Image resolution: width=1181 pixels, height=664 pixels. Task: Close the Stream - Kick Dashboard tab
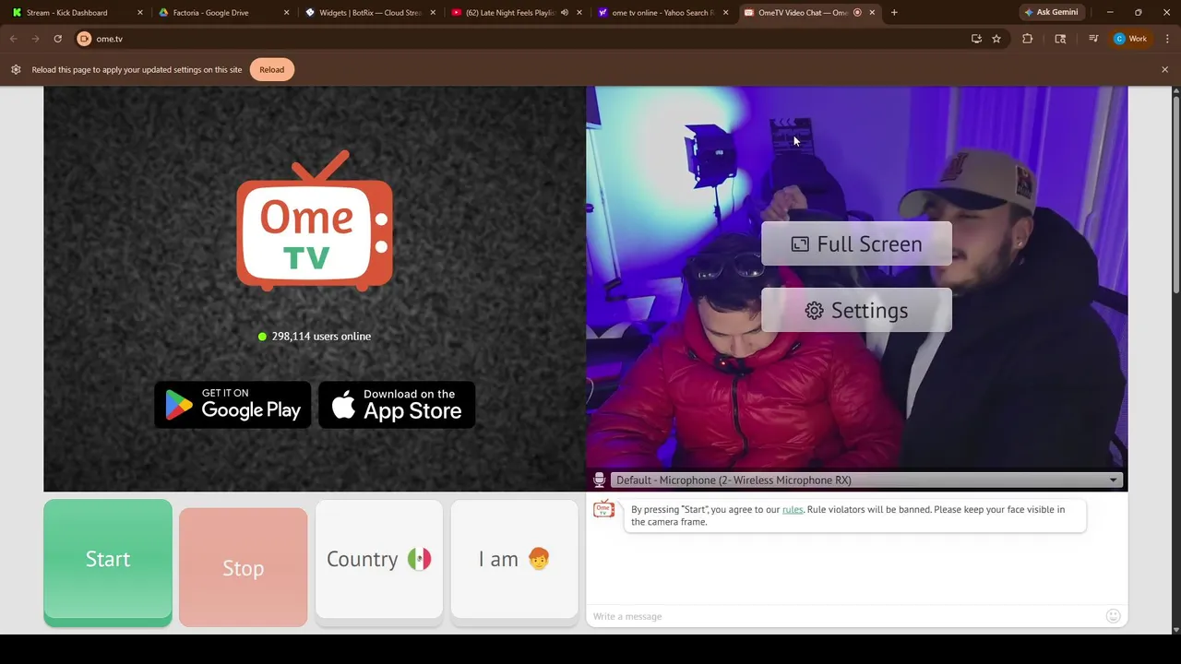140,13
